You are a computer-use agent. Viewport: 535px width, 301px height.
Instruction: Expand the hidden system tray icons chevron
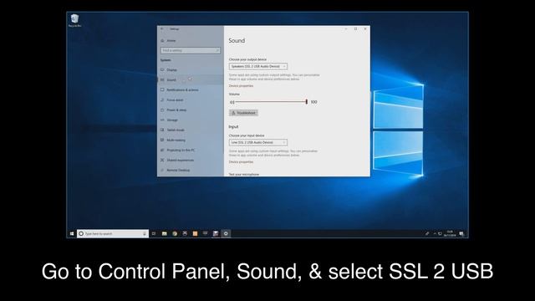click(x=435, y=234)
